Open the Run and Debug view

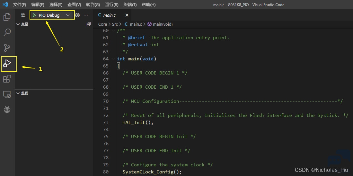[x=7, y=64]
